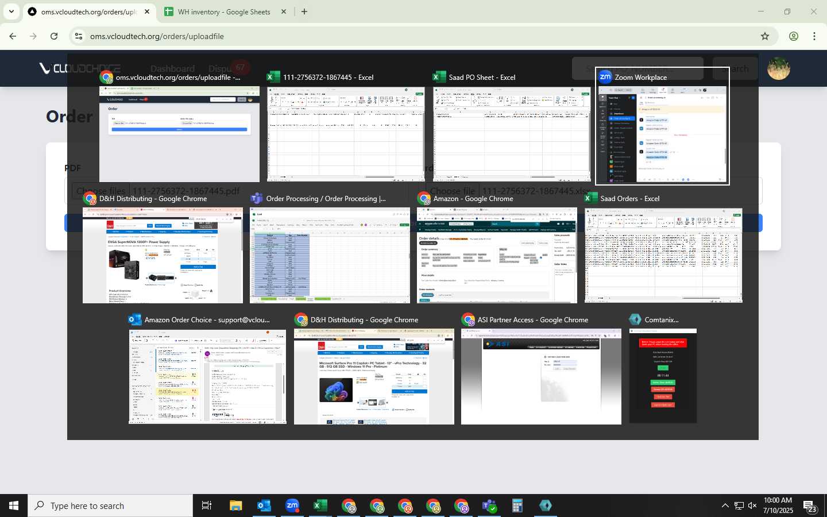Image resolution: width=827 pixels, height=517 pixels.
Task: Go forward in Chrome's navigation history
Action: click(33, 36)
